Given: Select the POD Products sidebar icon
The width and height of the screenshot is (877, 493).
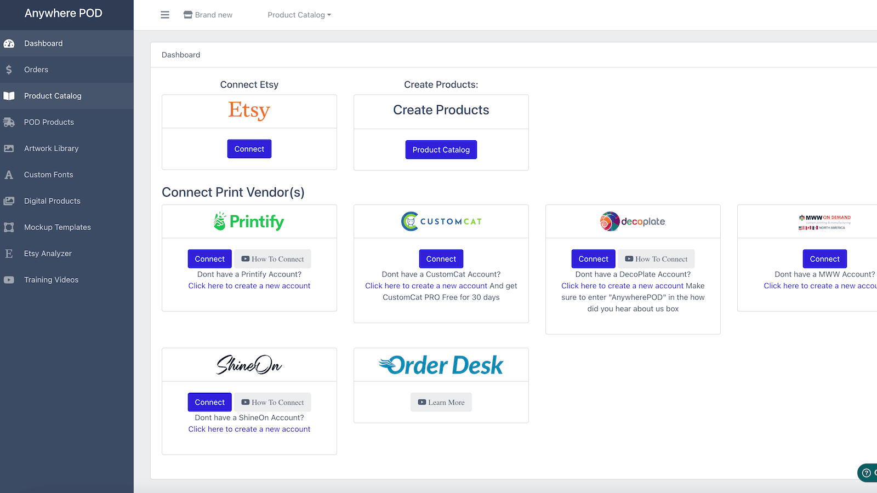Looking at the screenshot, I should (x=9, y=122).
